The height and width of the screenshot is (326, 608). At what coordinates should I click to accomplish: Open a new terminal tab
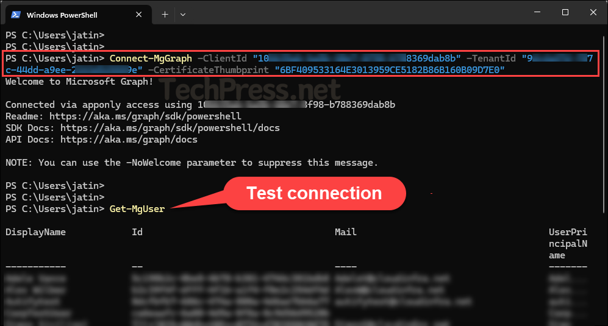click(165, 14)
